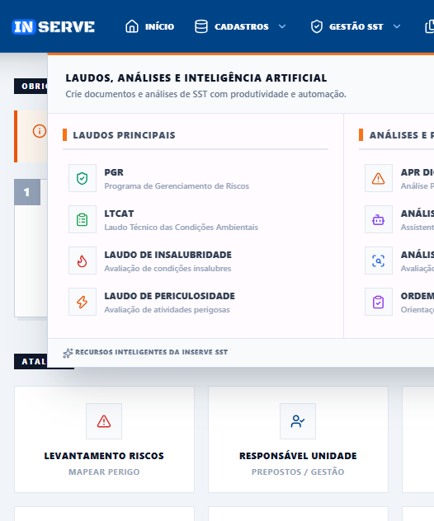Click the partially visible documents icon in navbar

[429, 26]
